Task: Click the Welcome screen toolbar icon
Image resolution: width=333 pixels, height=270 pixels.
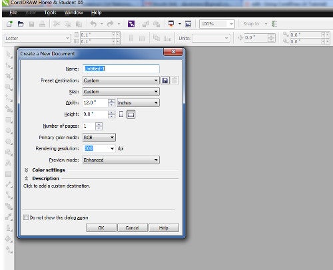Action: point(188,24)
